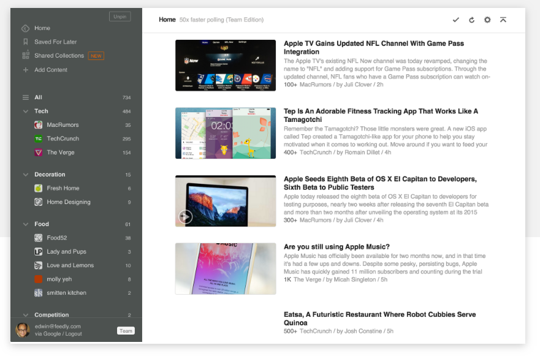Open the Apple Music article thumbnail
This screenshot has height=356, width=540.
(226, 269)
